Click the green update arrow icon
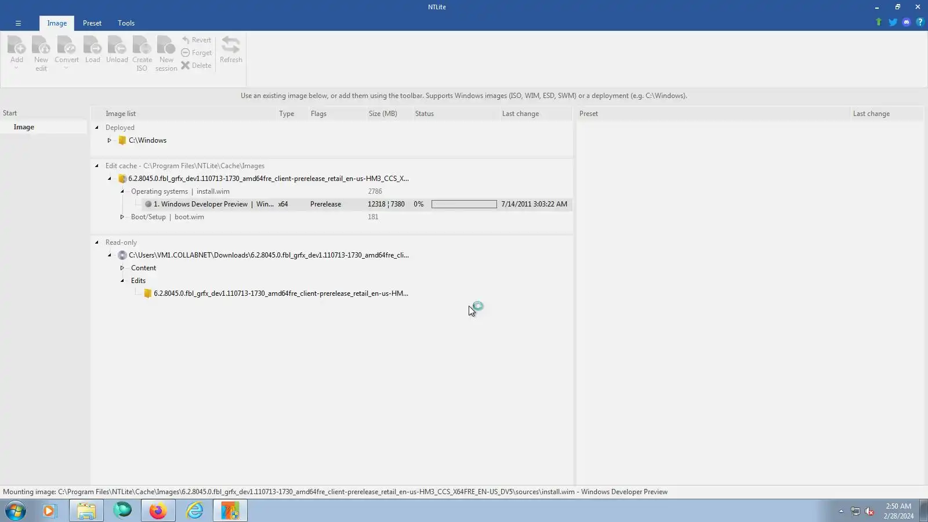928x522 pixels. pyautogui.click(x=879, y=22)
